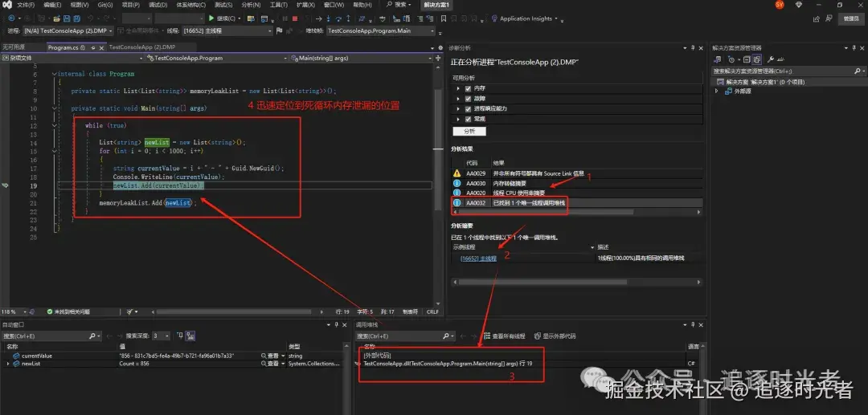Close the Diagnostic Analysis panel

tap(701, 48)
